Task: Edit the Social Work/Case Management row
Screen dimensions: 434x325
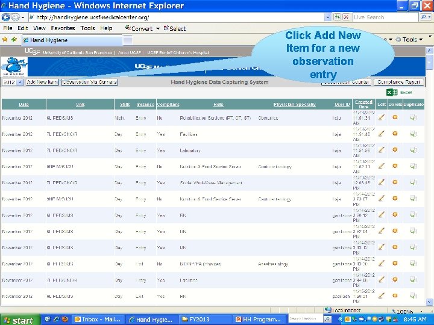Action: [382, 182]
